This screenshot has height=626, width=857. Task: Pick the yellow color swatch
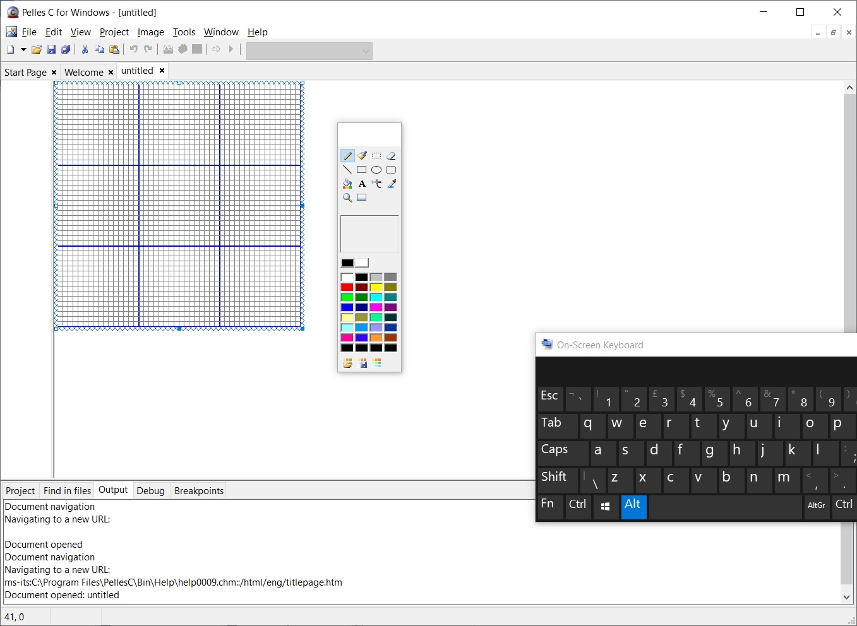[x=376, y=287]
